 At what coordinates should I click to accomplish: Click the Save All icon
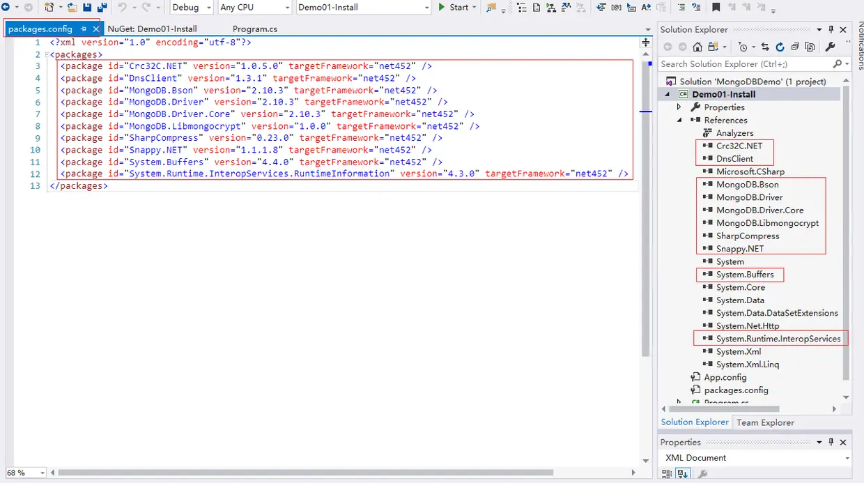point(102,7)
